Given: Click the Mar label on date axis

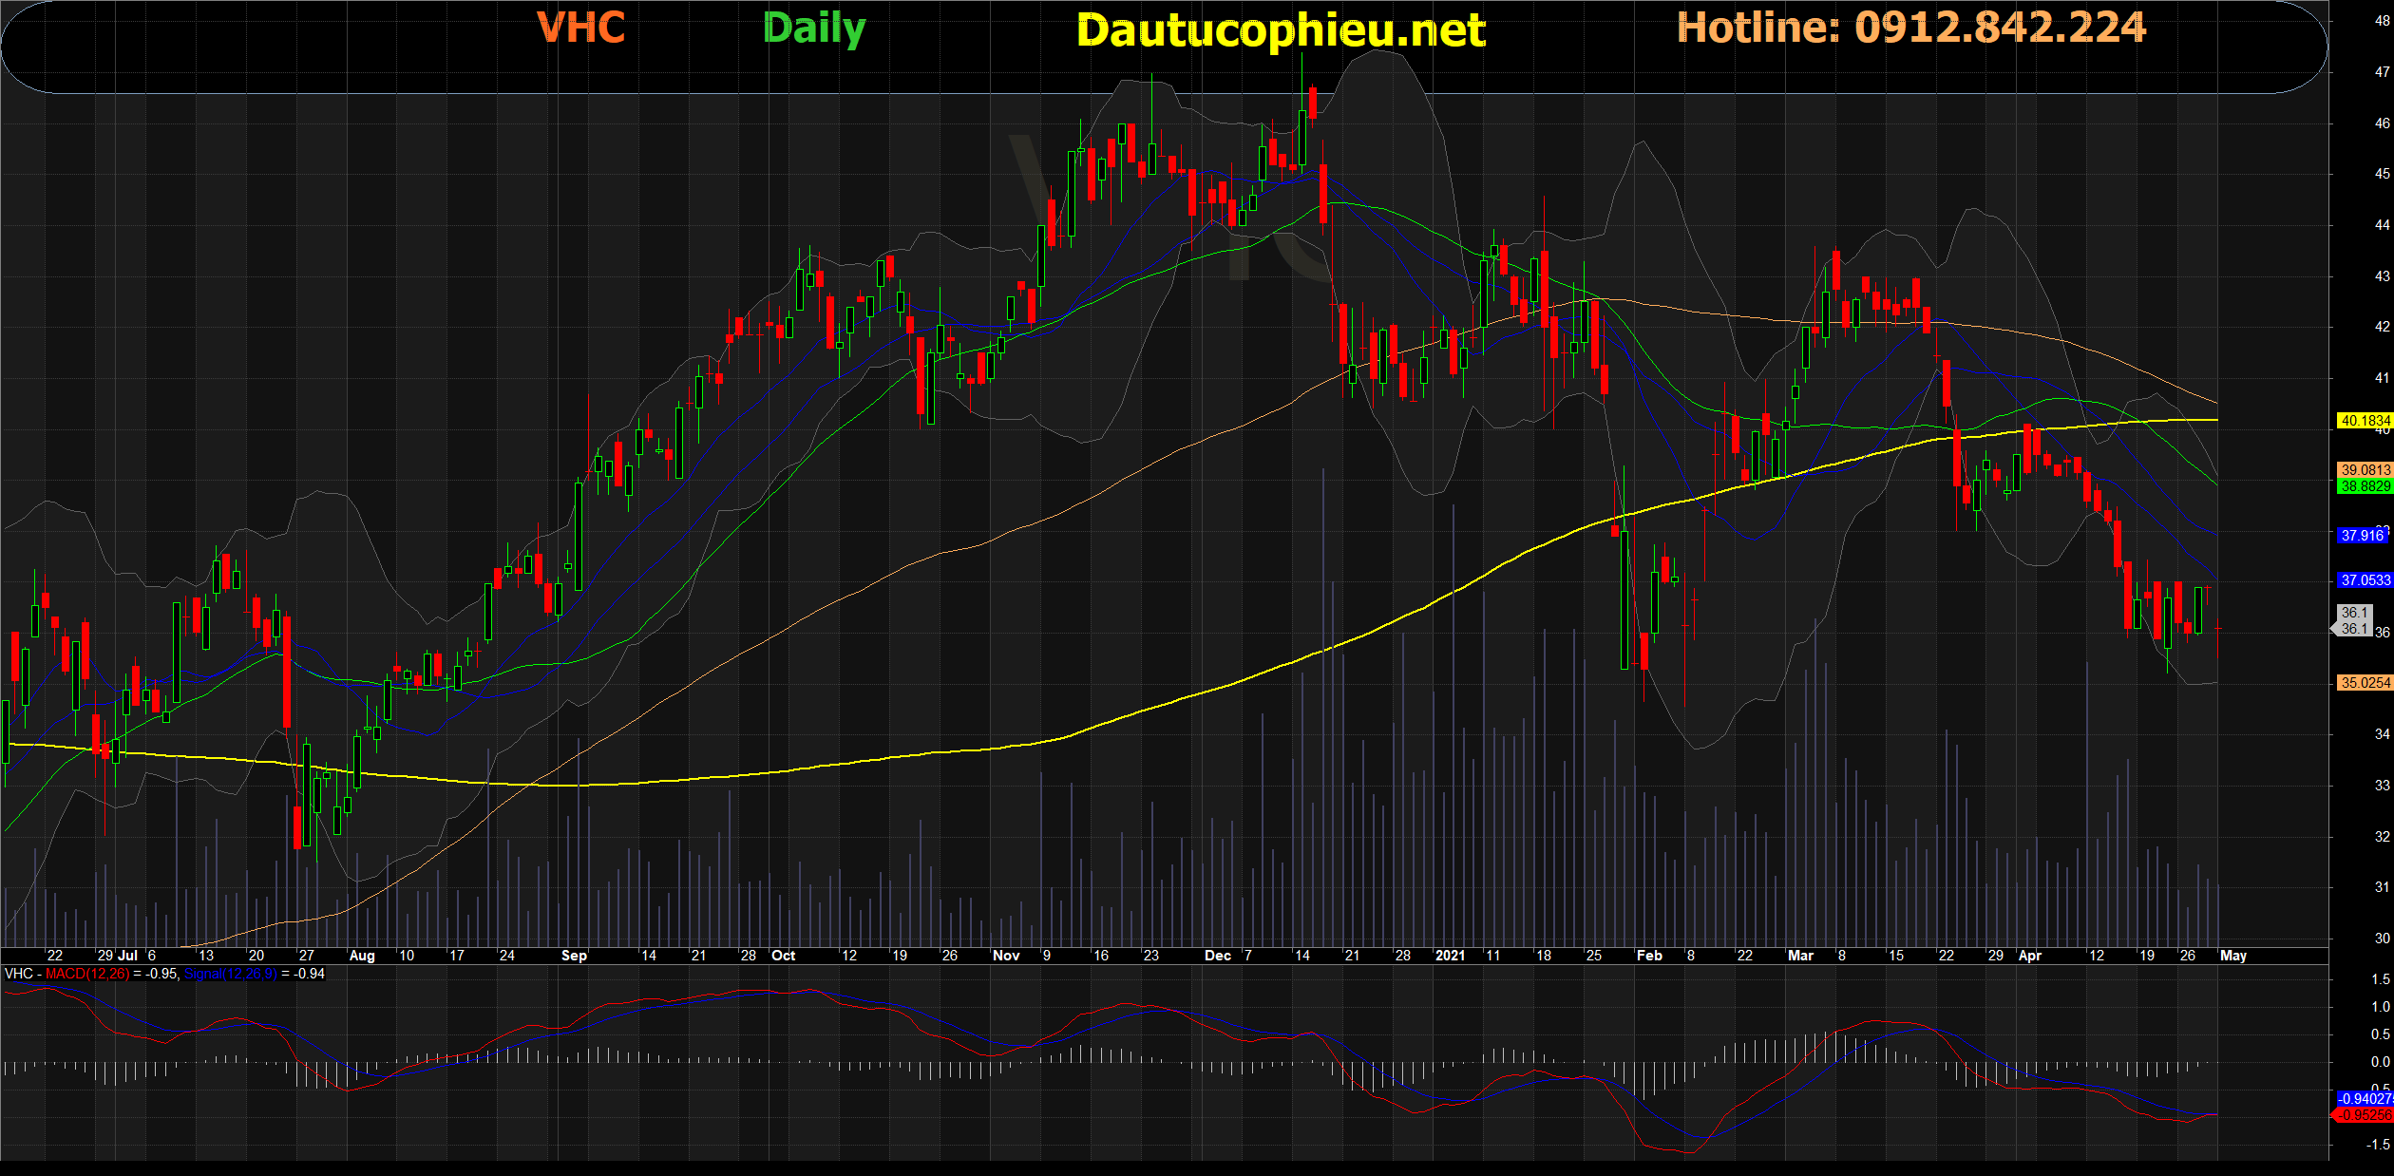Looking at the screenshot, I should click(1800, 956).
